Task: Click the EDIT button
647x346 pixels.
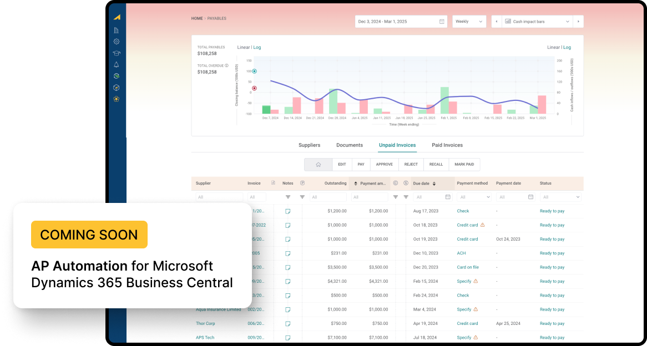Action: [x=342, y=164]
